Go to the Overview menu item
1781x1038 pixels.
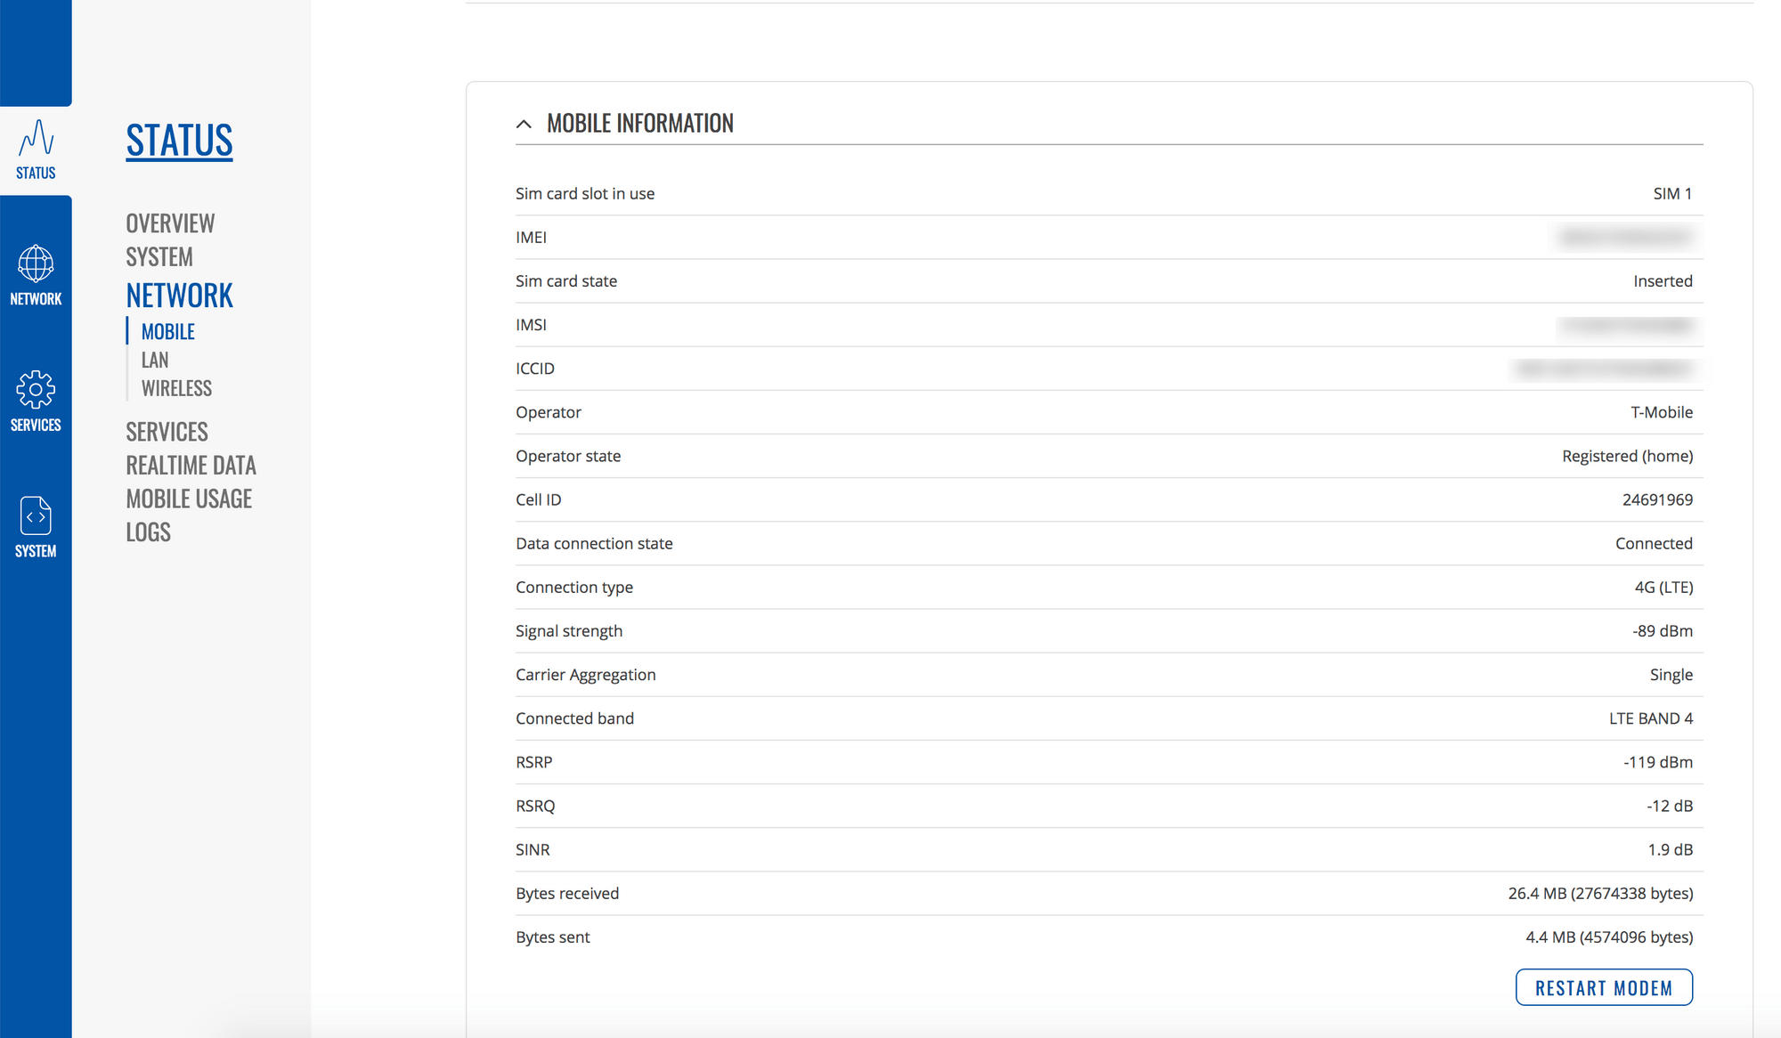click(x=170, y=223)
